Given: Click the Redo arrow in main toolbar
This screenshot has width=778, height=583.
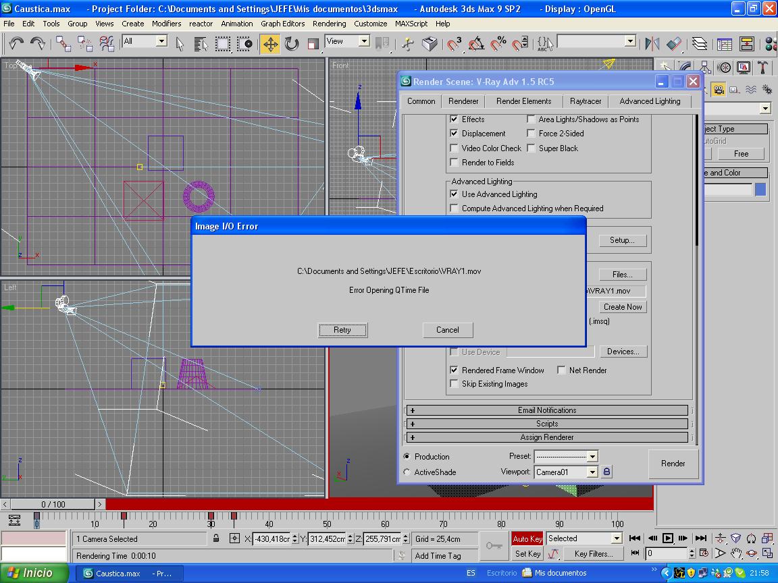Looking at the screenshot, I should click(38, 44).
